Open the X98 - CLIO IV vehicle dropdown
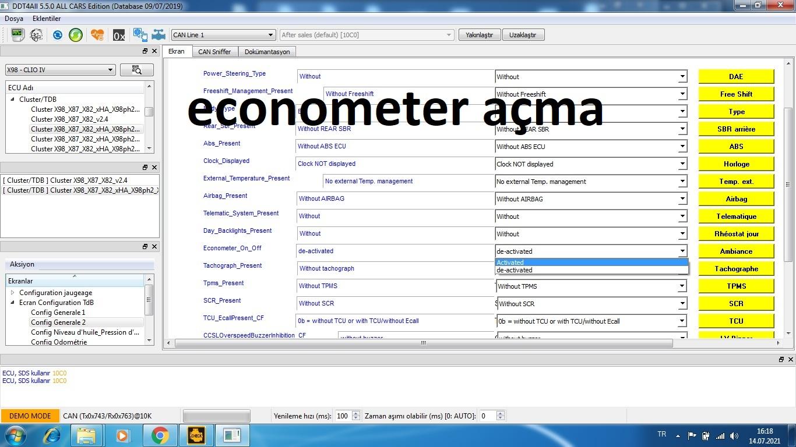796x447 pixels. point(59,70)
